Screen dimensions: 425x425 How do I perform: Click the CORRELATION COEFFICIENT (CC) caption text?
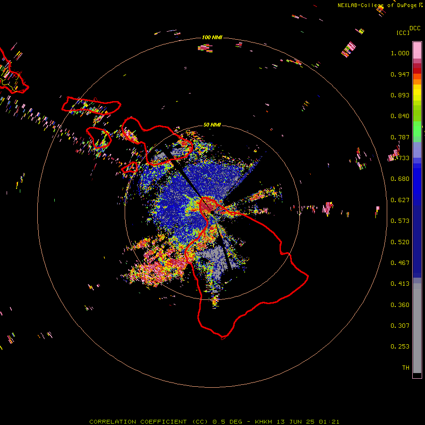click(149, 422)
